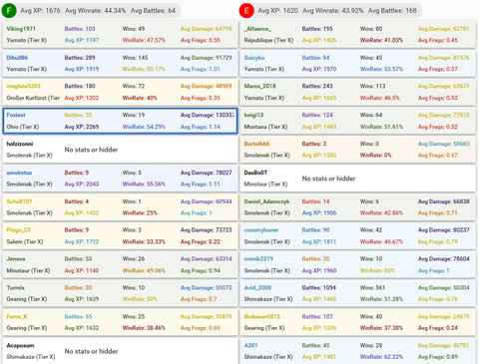479x364 pixels.
Task: Select player name Biobauer0815
Action: [x=262, y=316]
